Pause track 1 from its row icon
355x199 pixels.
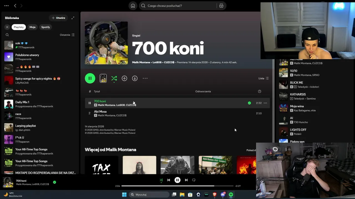point(90,103)
